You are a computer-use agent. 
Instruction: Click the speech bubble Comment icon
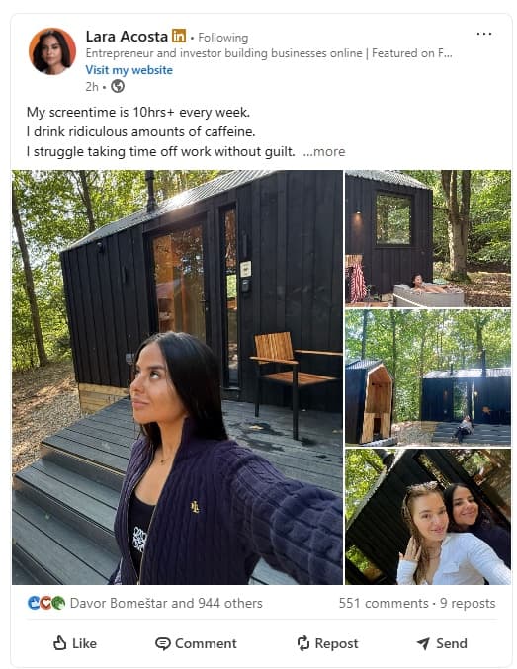tap(163, 643)
